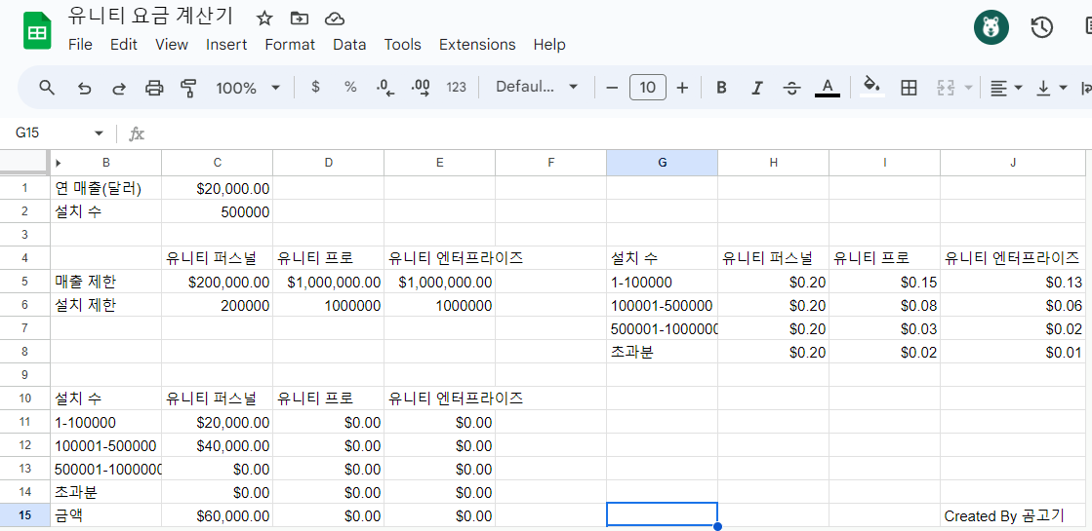Open the text color picker
The image size is (1092, 531).
[x=828, y=88]
